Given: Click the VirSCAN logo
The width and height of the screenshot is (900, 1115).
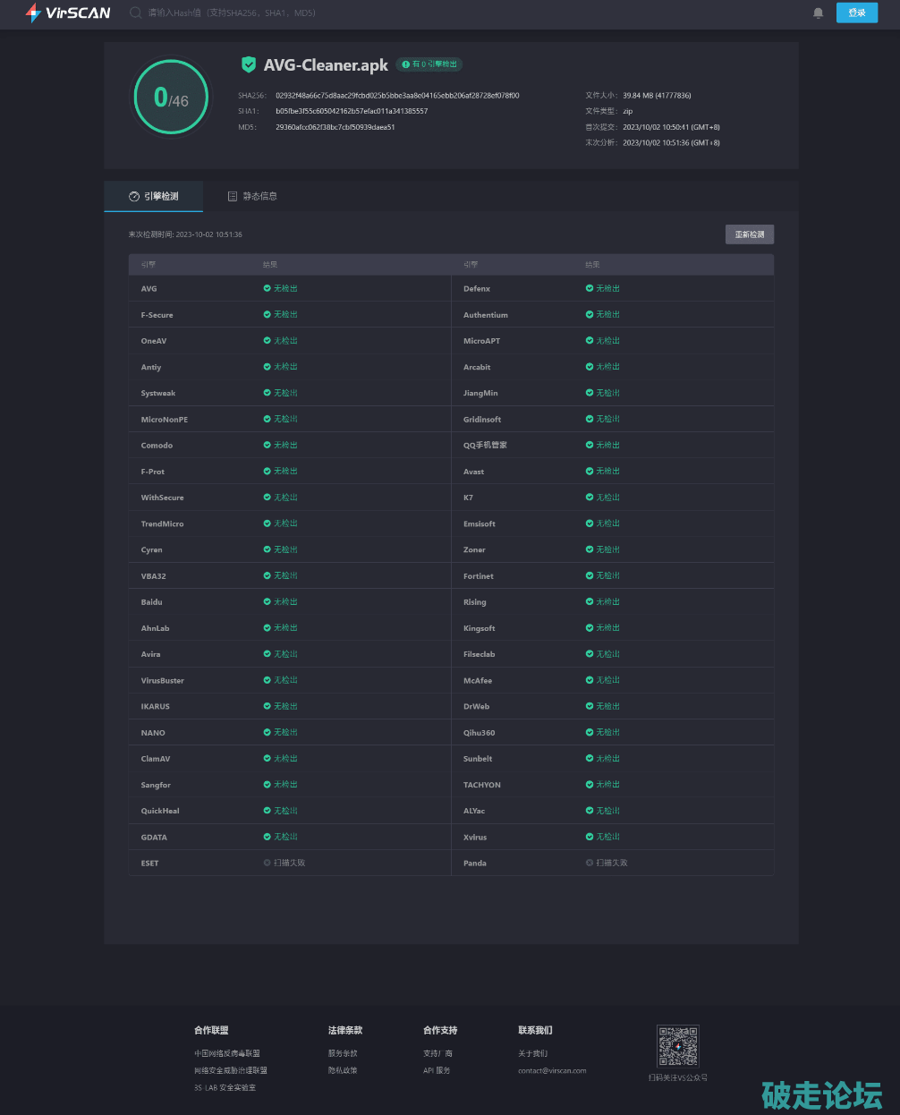Looking at the screenshot, I should [x=68, y=13].
